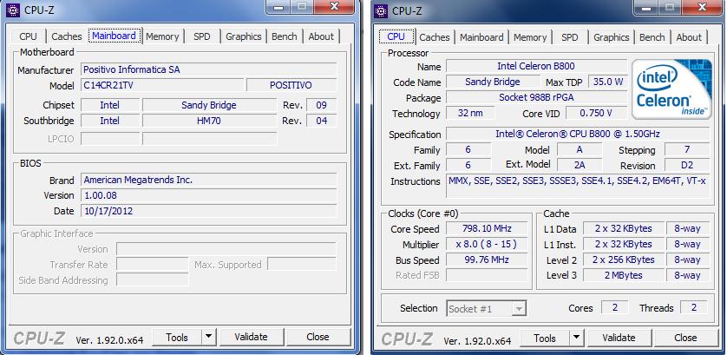Click the Code Name Sandy Bridge field
The width and height of the screenshot is (727, 355).
(493, 82)
